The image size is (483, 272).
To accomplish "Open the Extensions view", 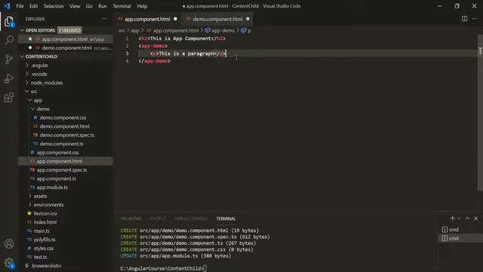I will (x=9, y=97).
